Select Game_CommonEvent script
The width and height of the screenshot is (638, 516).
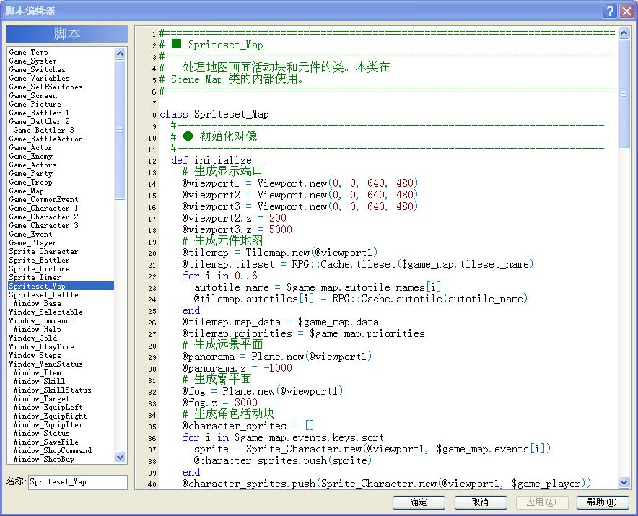(43, 199)
